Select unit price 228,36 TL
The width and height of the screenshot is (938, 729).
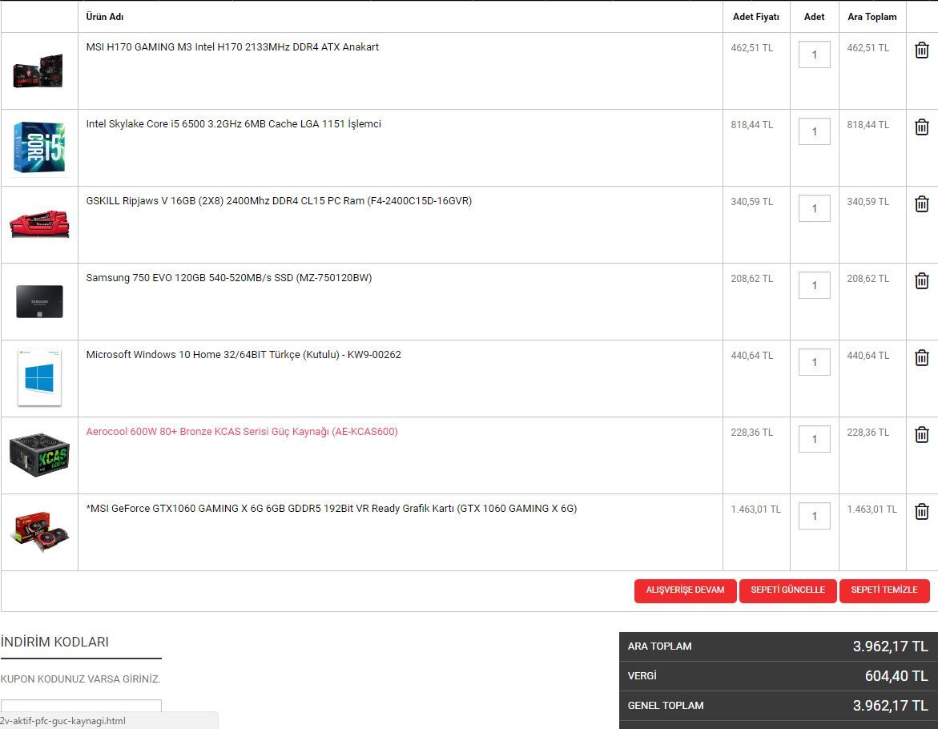point(752,433)
